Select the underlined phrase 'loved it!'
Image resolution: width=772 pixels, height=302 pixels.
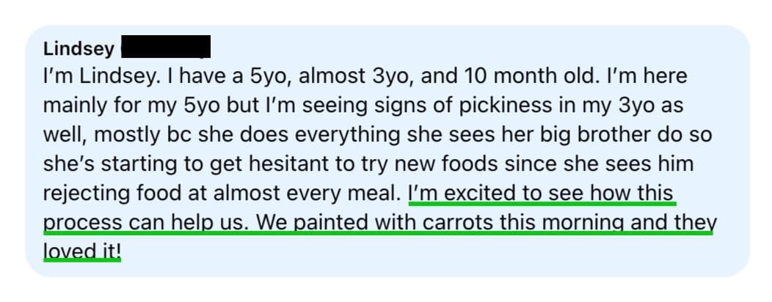click(81, 251)
